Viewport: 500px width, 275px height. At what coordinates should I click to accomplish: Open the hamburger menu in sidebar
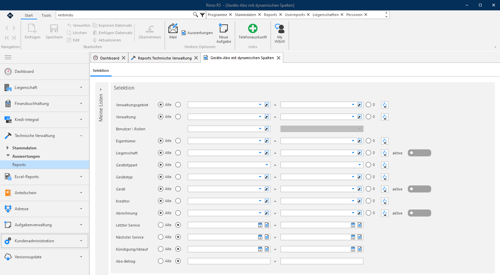point(8,57)
